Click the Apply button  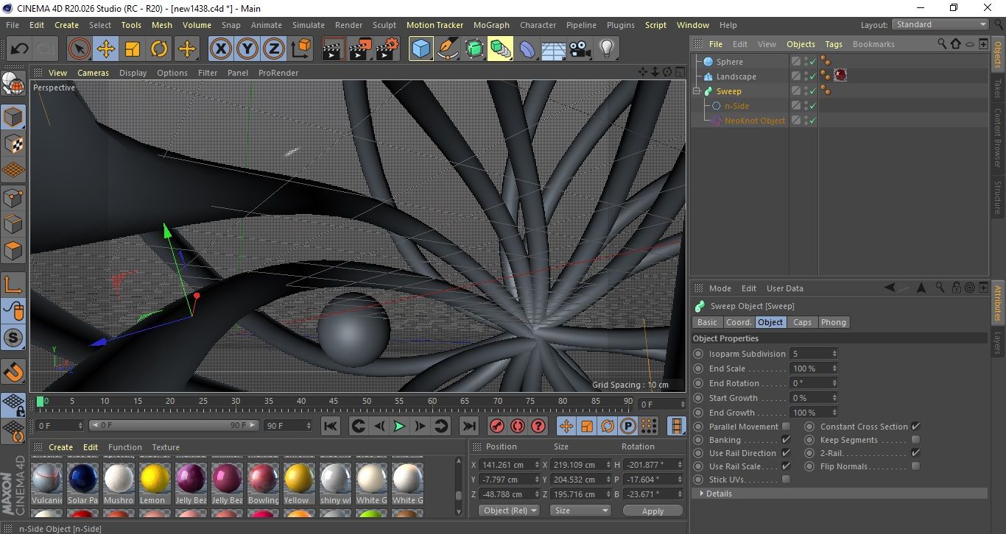pyautogui.click(x=653, y=510)
